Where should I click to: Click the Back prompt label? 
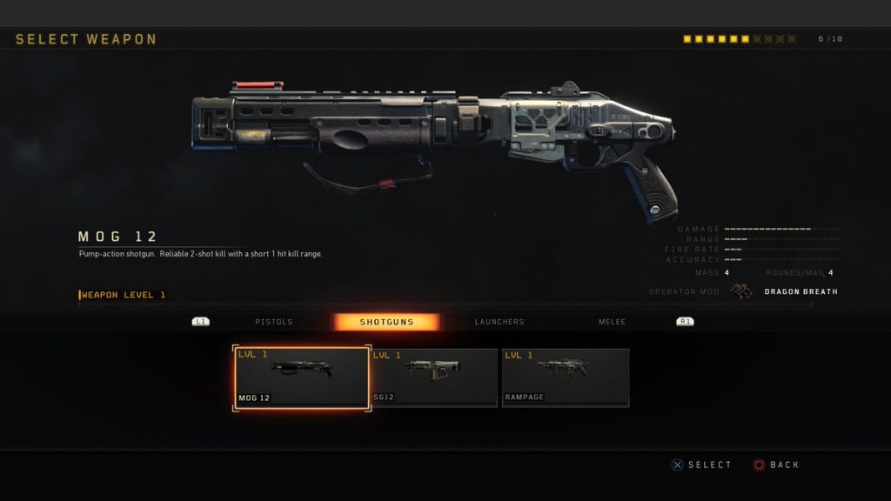[x=785, y=464]
